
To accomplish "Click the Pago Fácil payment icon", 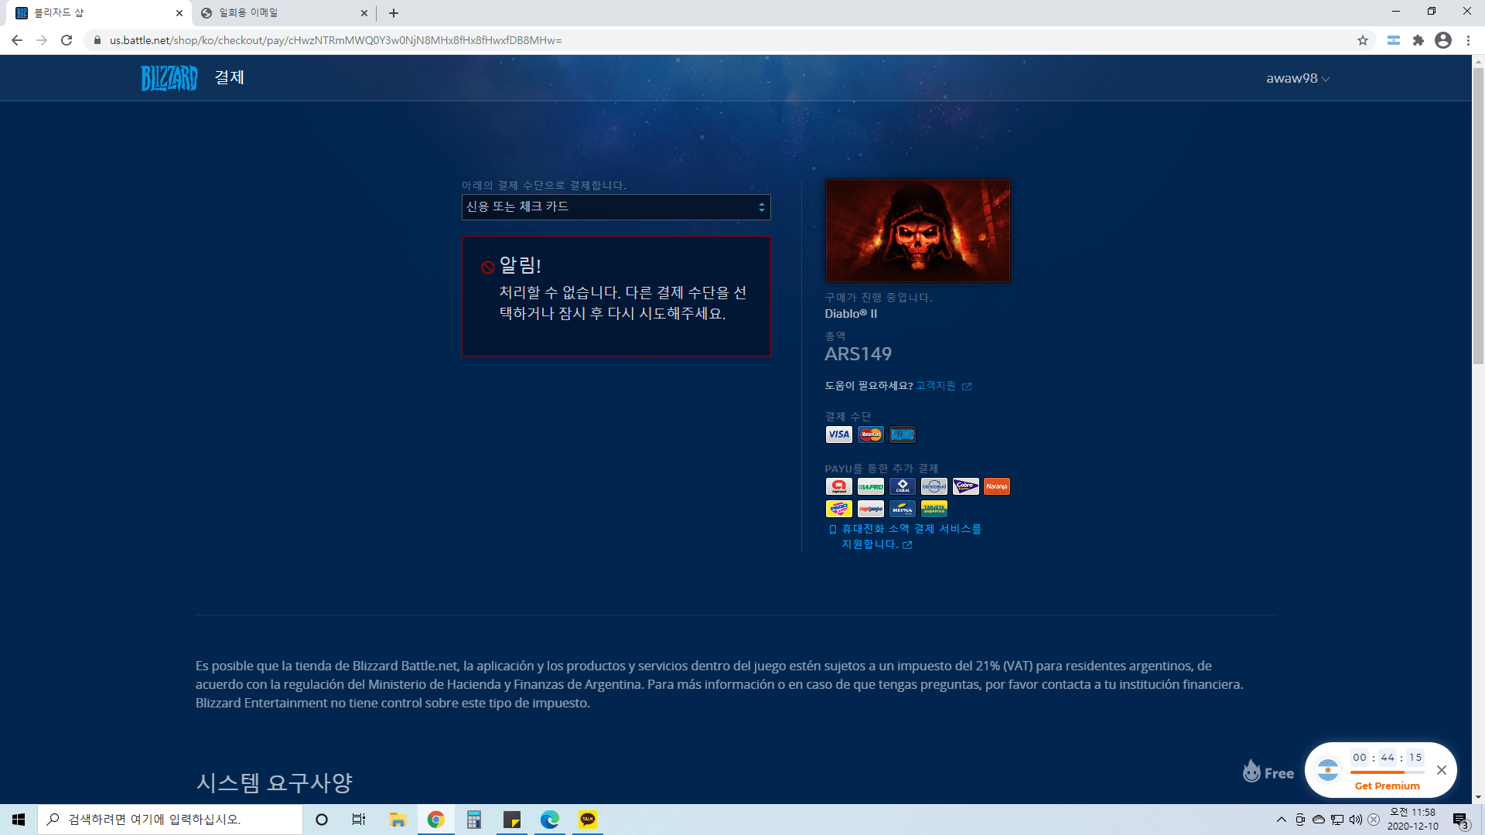I will [838, 509].
